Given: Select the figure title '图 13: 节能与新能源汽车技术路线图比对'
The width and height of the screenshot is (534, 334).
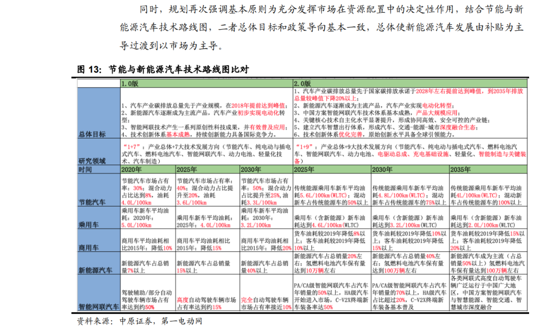Looking at the screenshot, I should click(163, 70).
